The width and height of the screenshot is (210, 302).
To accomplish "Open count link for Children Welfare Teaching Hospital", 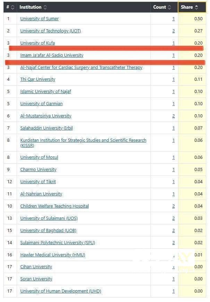I will point(174,206).
